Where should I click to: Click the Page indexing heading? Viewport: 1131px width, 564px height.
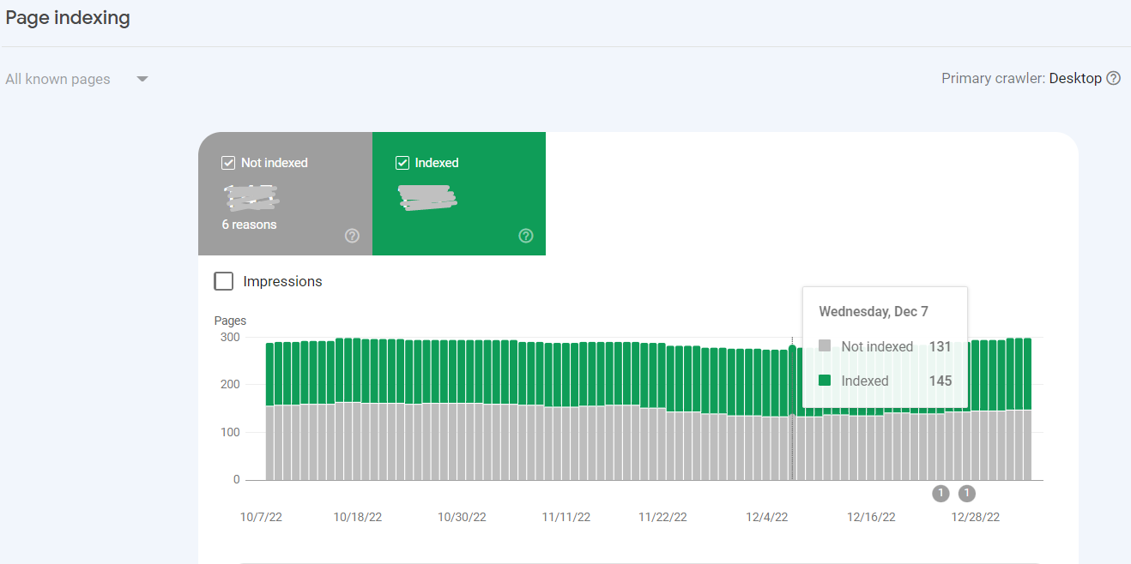[68, 18]
